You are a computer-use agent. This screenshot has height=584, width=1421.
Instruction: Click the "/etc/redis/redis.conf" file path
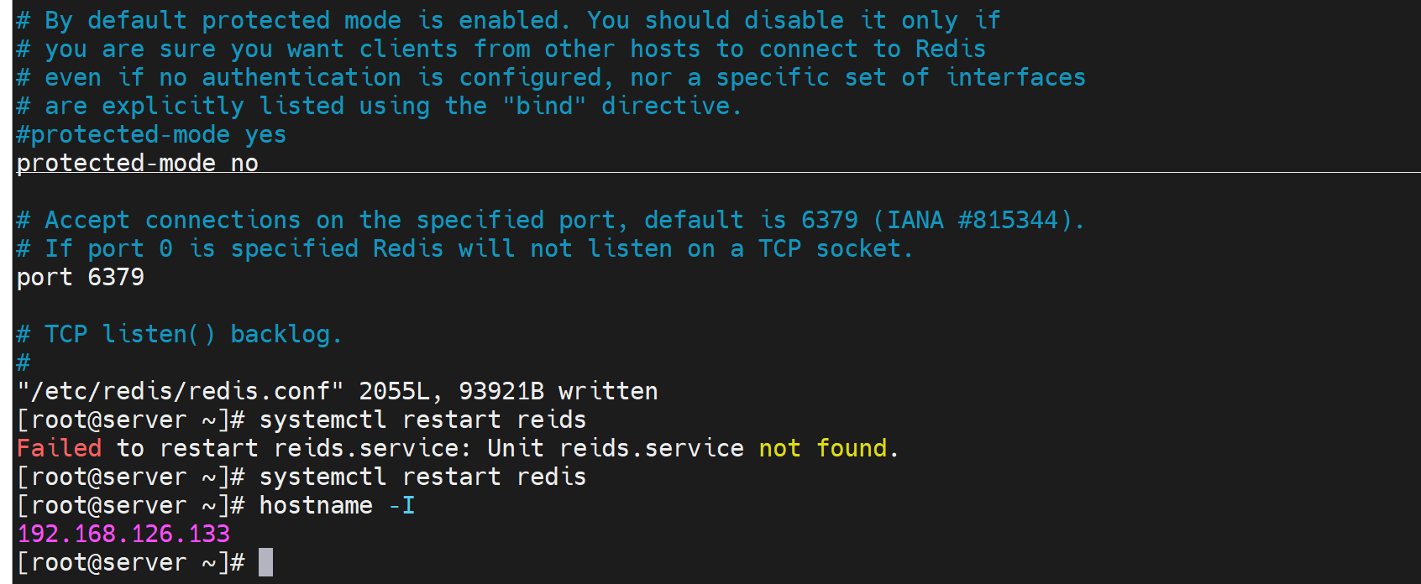180,391
